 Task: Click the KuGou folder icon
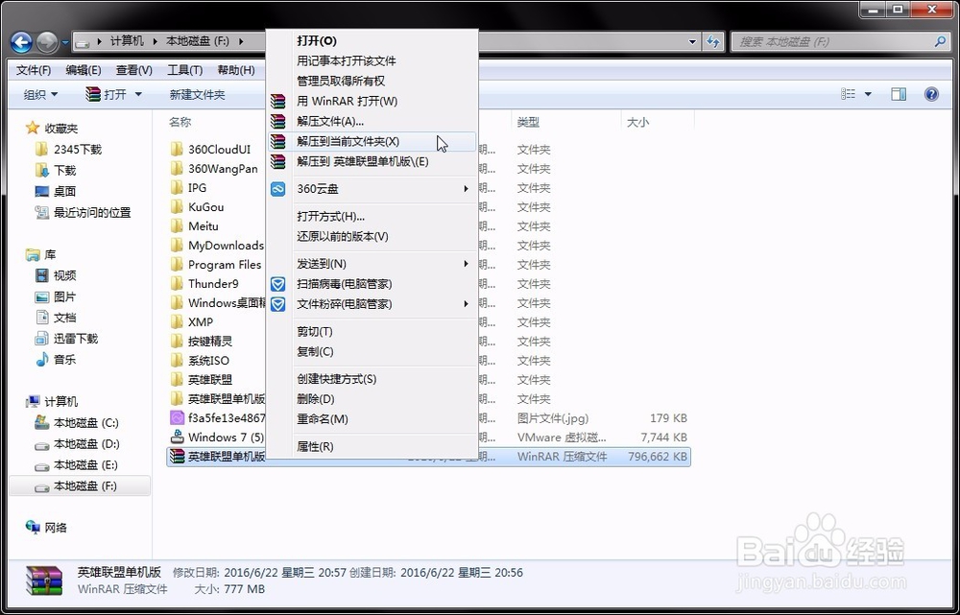(x=177, y=207)
